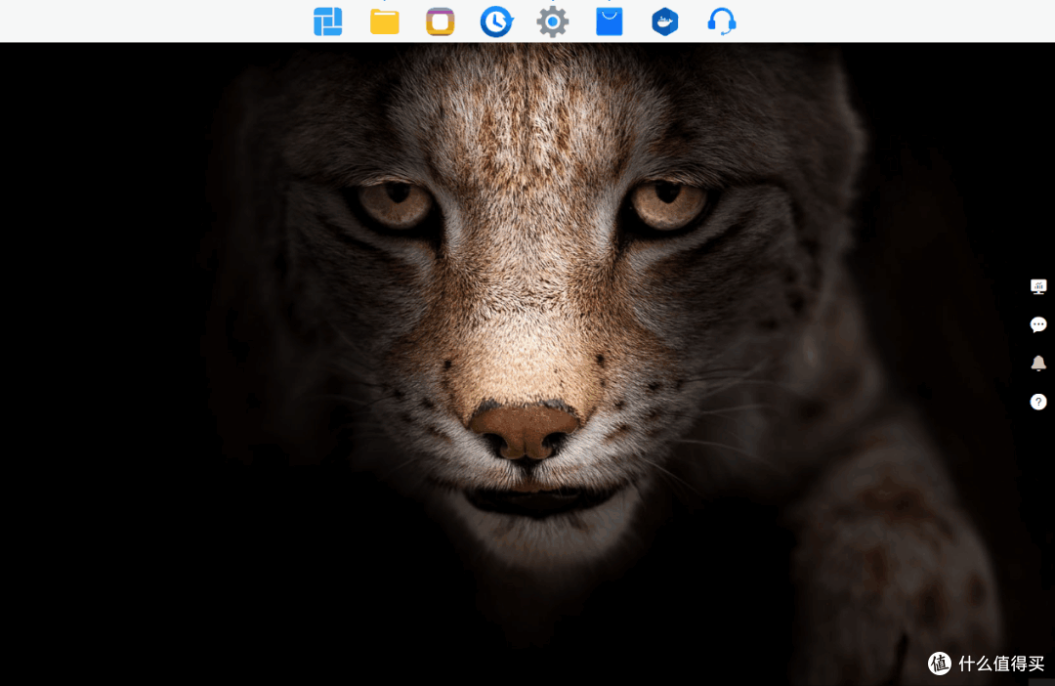Open the gear settings icon

[x=552, y=21]
